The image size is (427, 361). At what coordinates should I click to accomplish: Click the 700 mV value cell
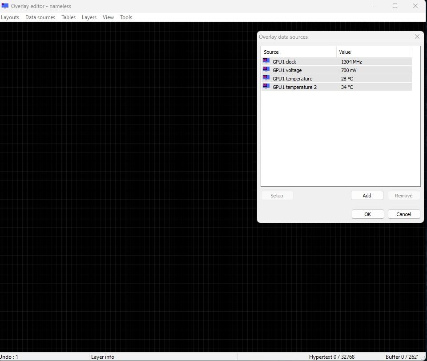click(x=349, y=70)
